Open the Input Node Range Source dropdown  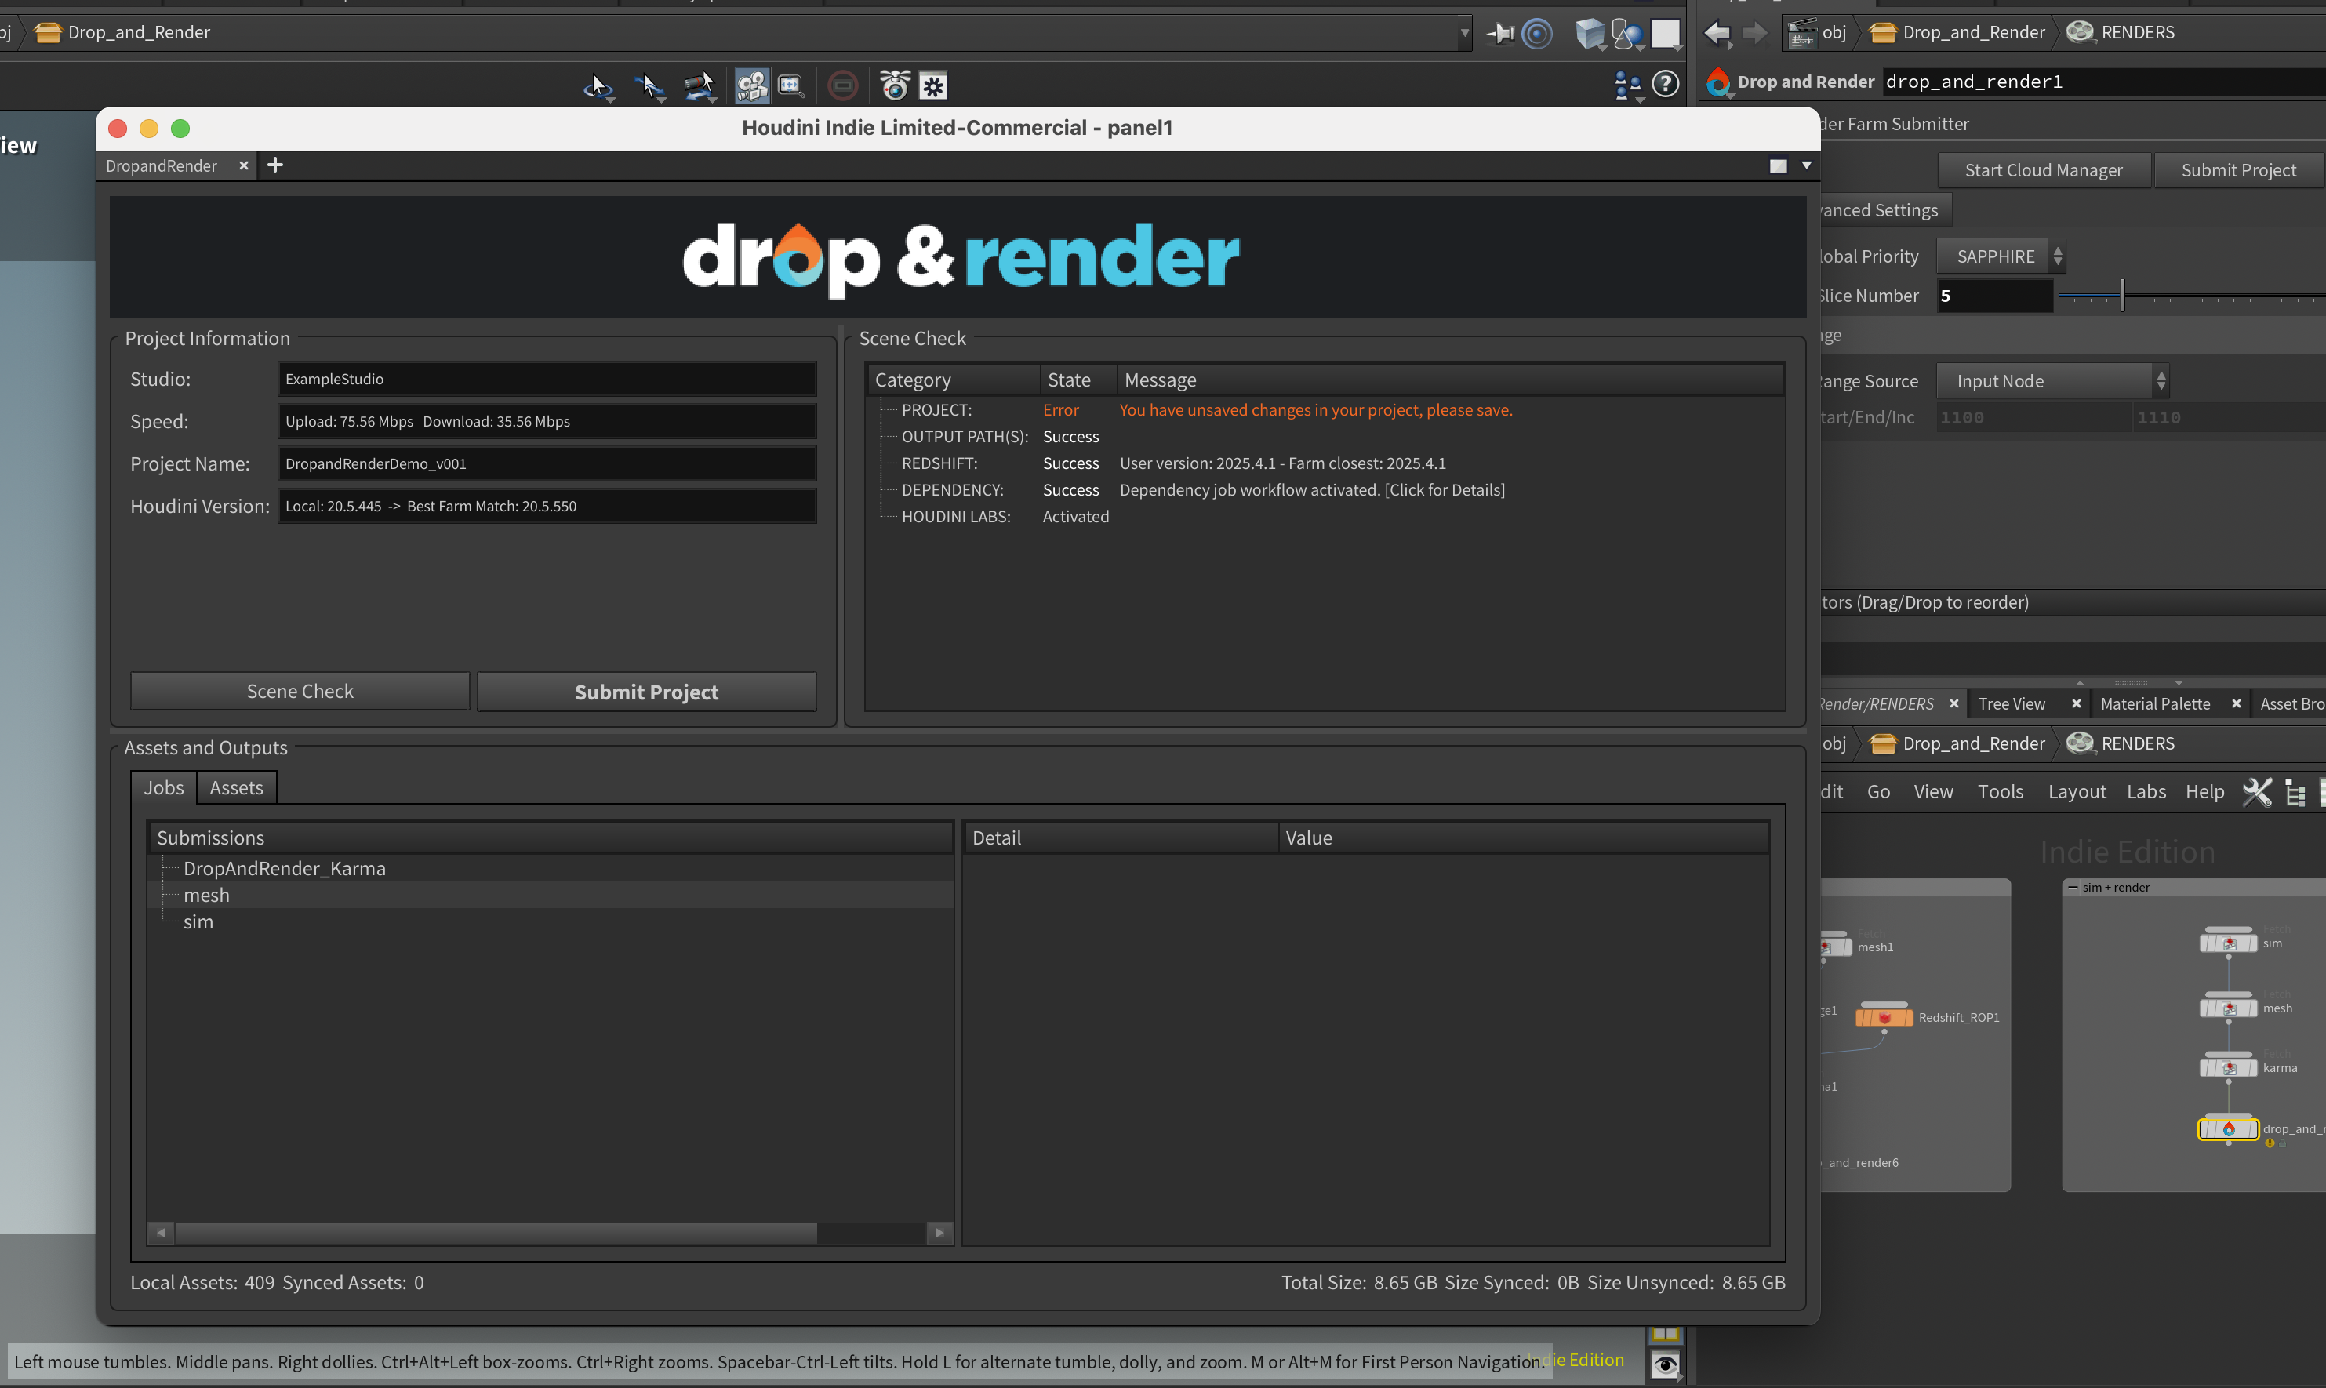(x=2052, y=380)
